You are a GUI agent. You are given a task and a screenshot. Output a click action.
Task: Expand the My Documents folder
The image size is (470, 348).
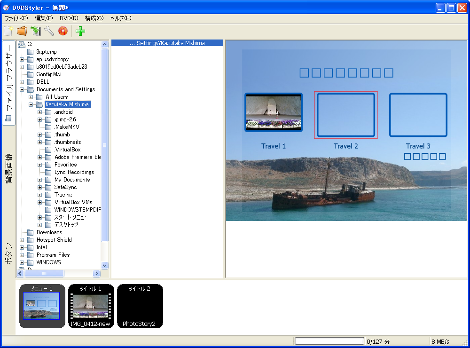(40, 179)
